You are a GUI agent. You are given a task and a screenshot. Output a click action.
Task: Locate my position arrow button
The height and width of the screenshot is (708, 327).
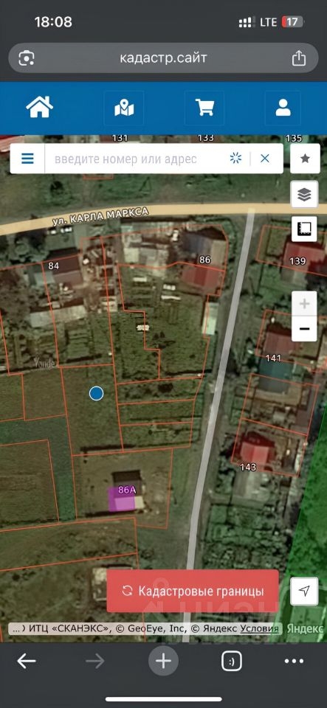[304, 591]
